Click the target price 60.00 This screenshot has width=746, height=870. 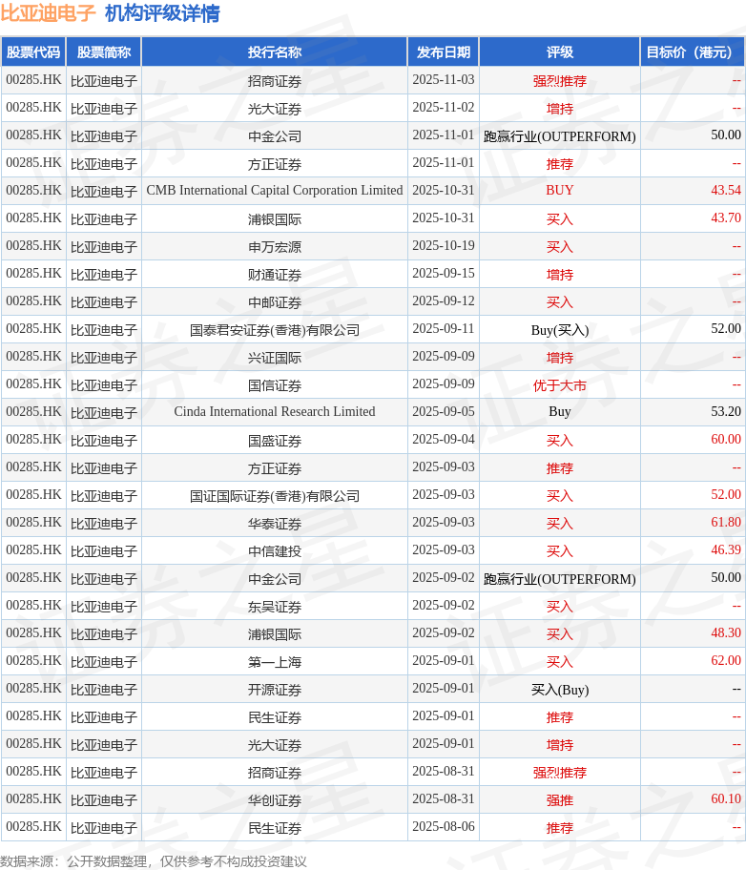point(725,440)
